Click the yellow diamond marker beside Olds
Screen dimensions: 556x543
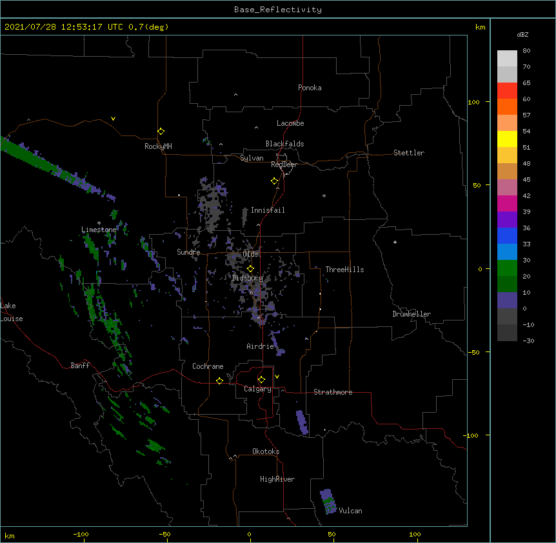coord(250,268)
